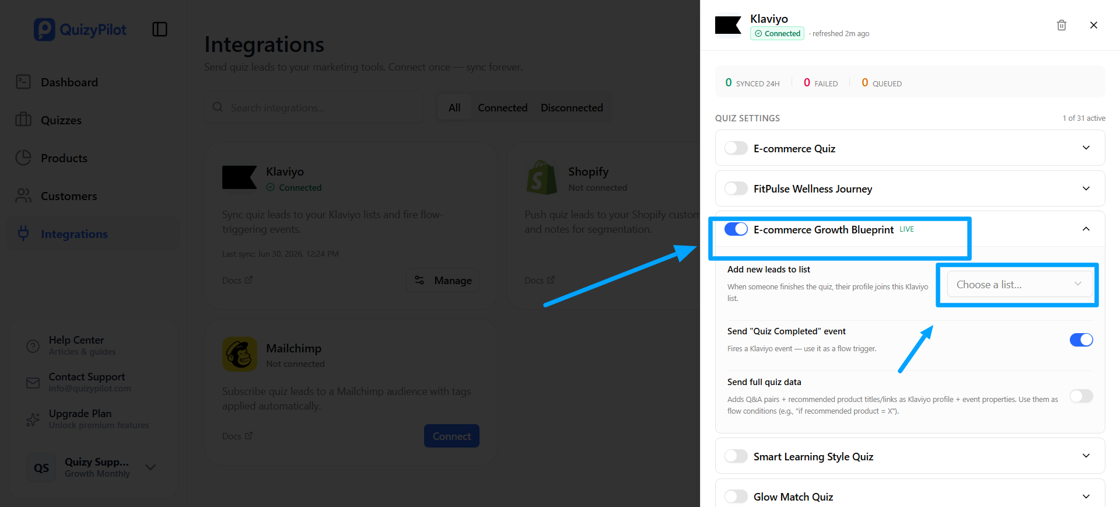
Task: Click the Help Center question icon
Action: click(x=33, y=345)
